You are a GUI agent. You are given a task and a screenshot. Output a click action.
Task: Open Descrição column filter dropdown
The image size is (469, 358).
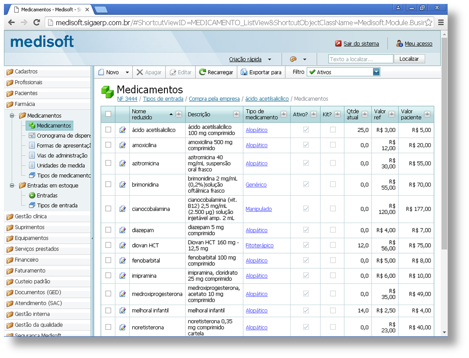click(x=236, y=114)
